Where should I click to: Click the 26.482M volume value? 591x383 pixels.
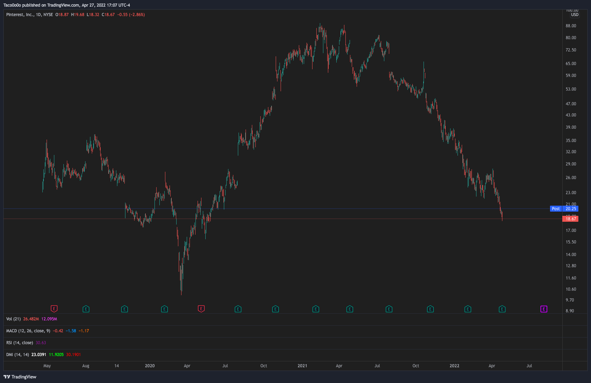(x=31, y=319)
